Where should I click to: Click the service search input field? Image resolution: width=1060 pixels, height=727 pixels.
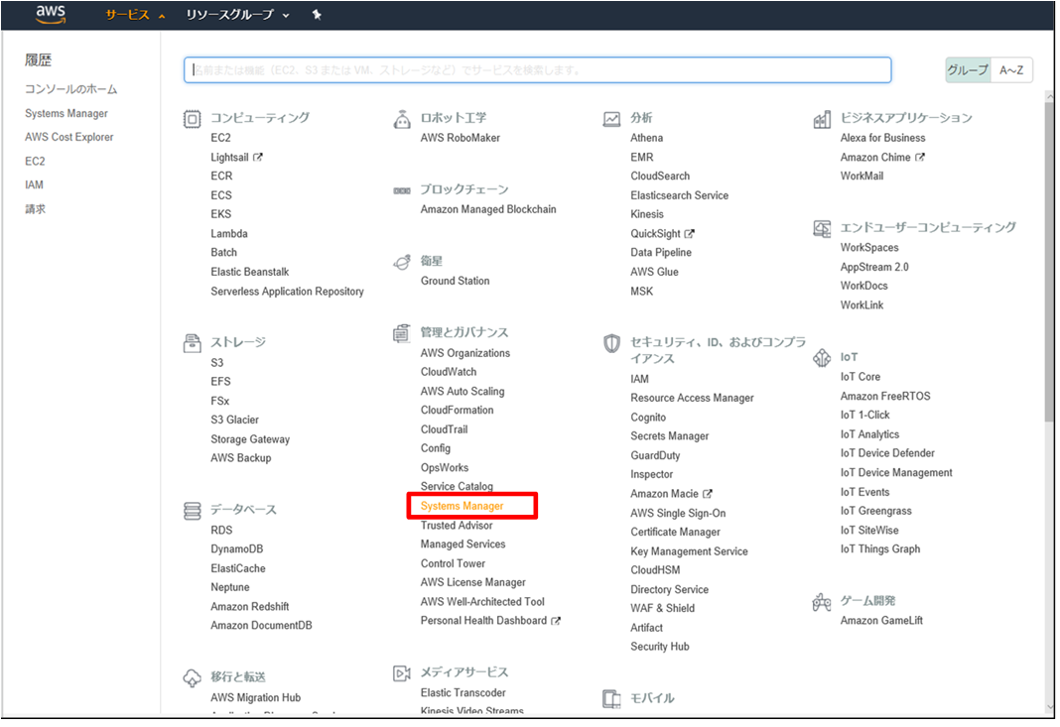point(537,70)
